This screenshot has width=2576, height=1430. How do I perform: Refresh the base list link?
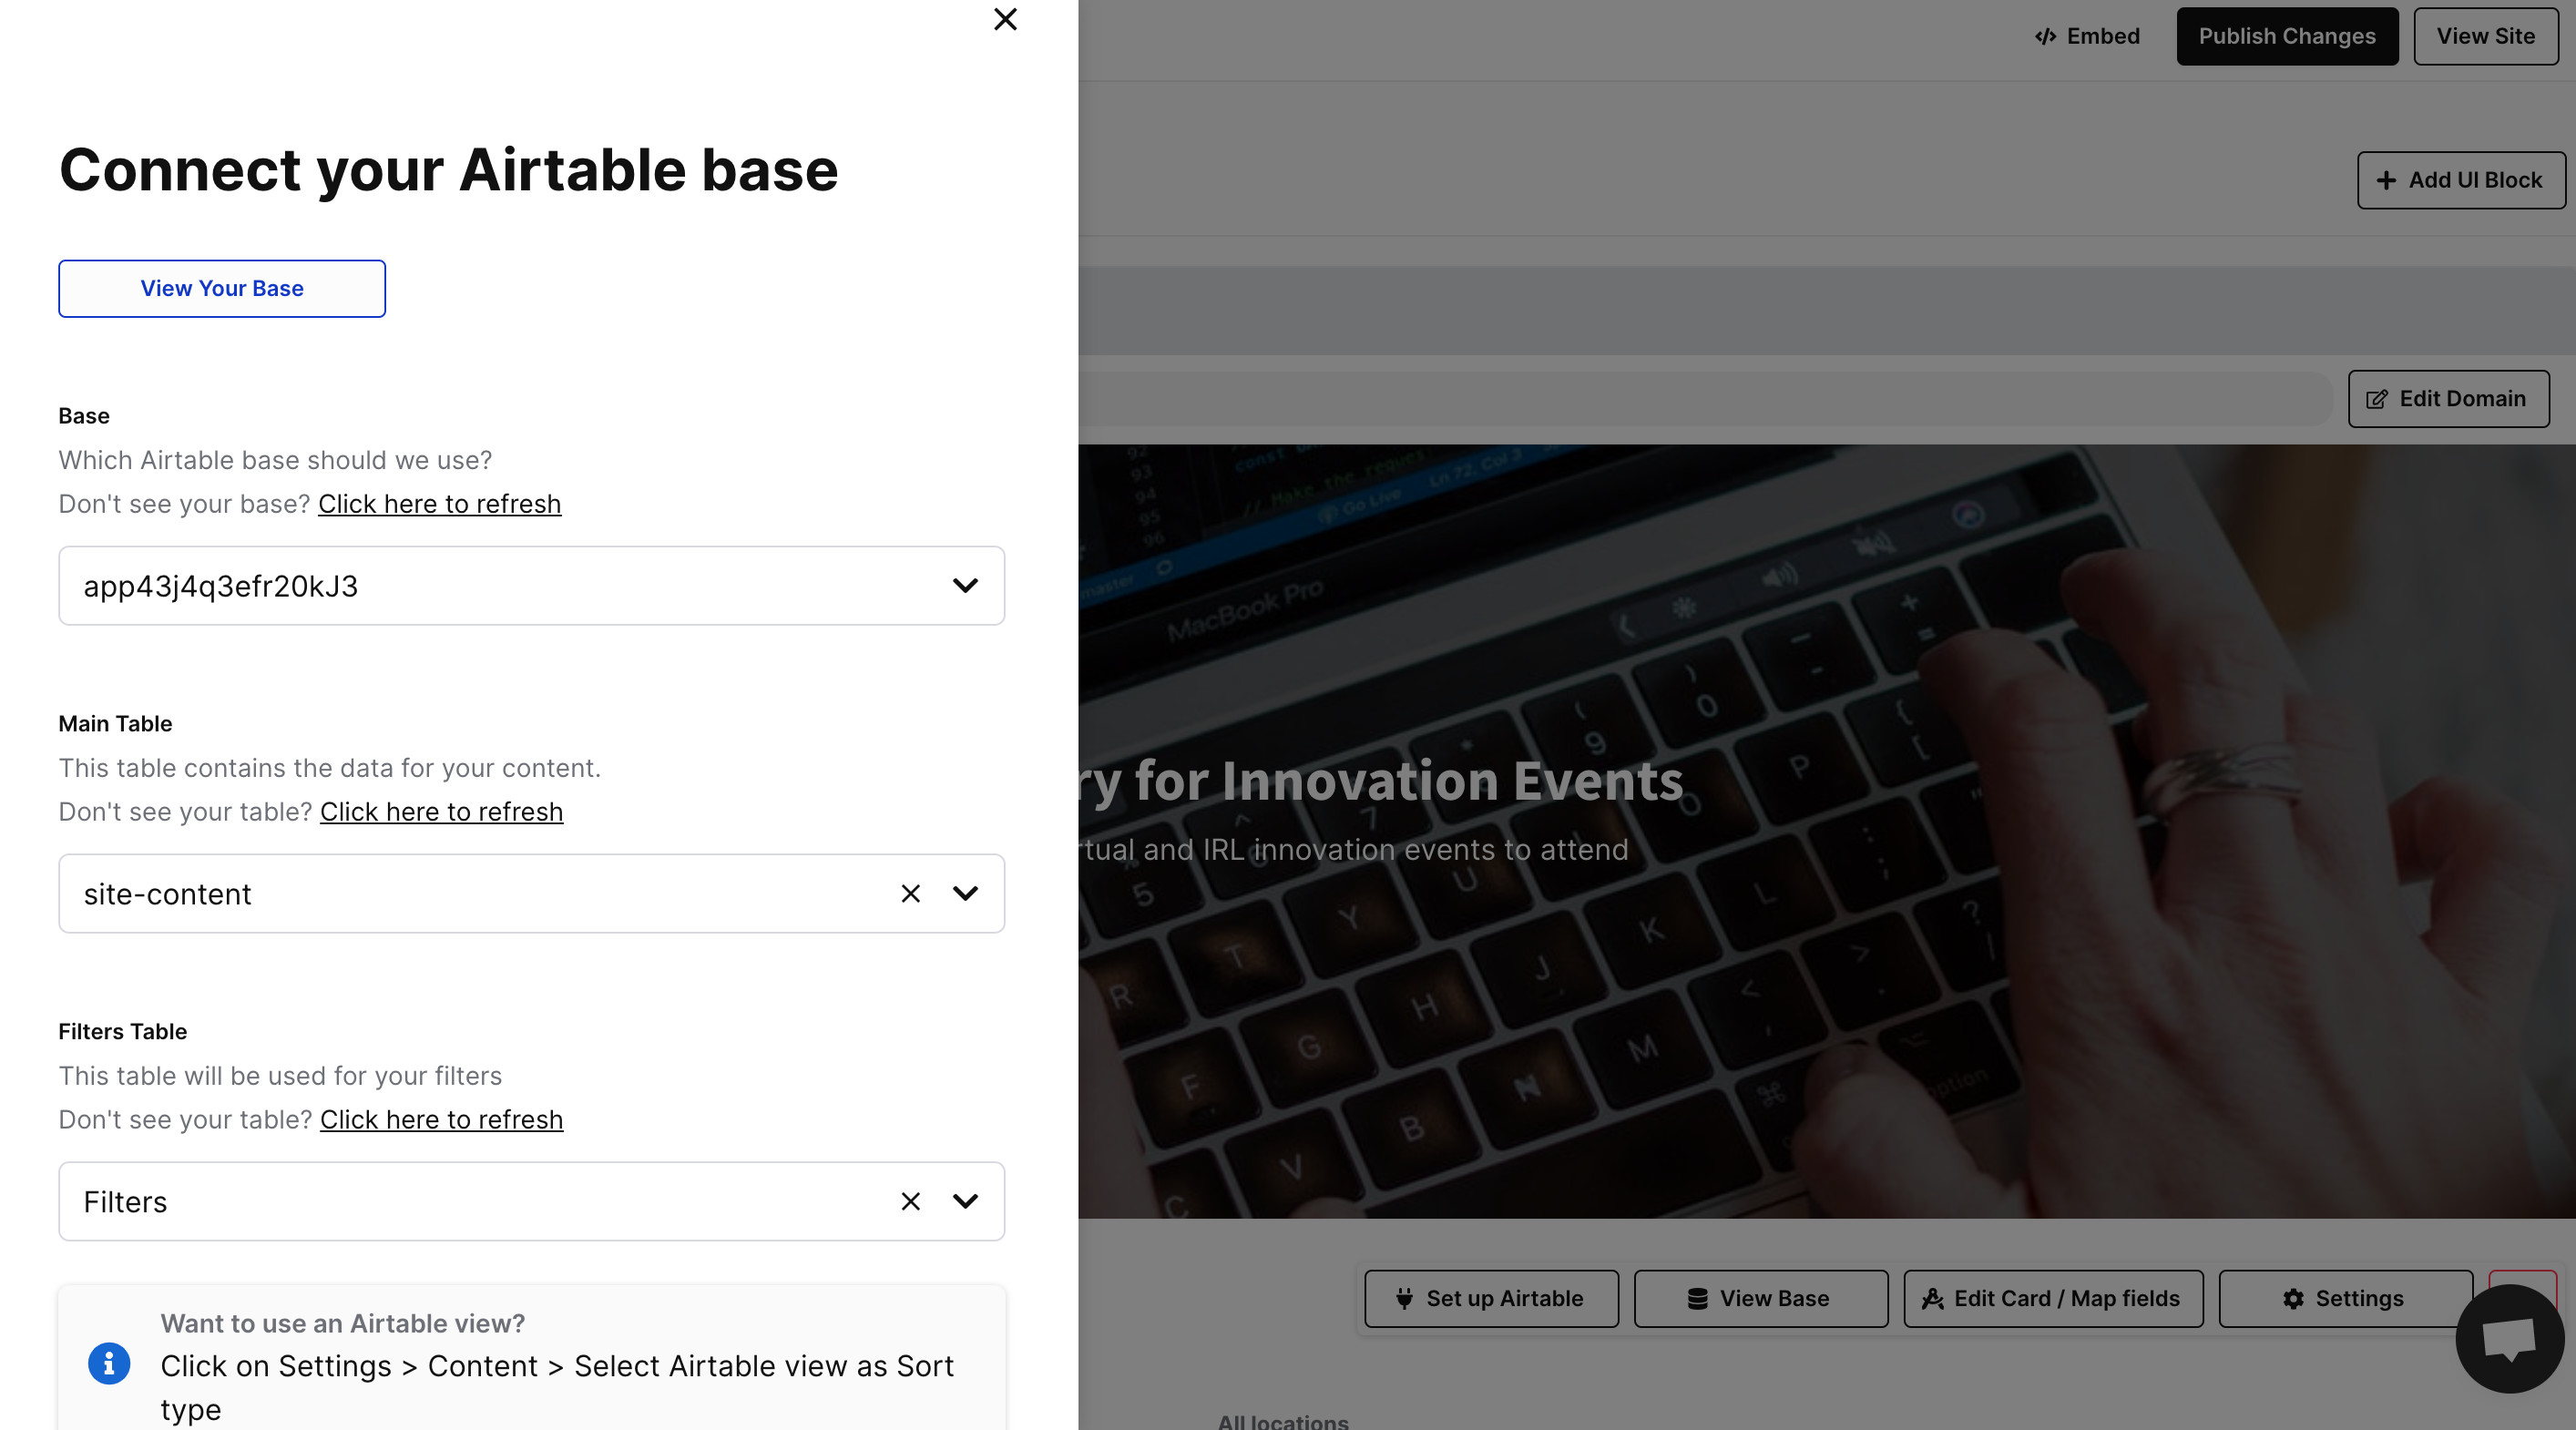(x=439, y=504)
